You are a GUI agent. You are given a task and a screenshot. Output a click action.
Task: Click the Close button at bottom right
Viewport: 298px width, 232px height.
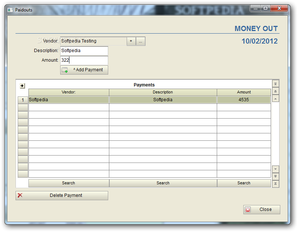tap(261, 209)
